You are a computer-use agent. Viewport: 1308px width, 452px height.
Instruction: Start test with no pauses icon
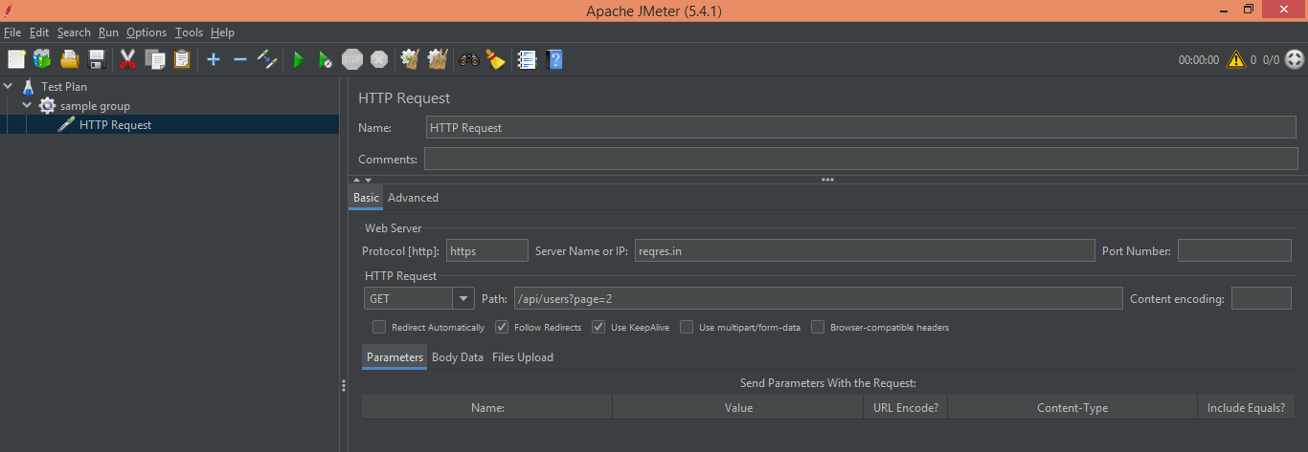coord(326,59)
